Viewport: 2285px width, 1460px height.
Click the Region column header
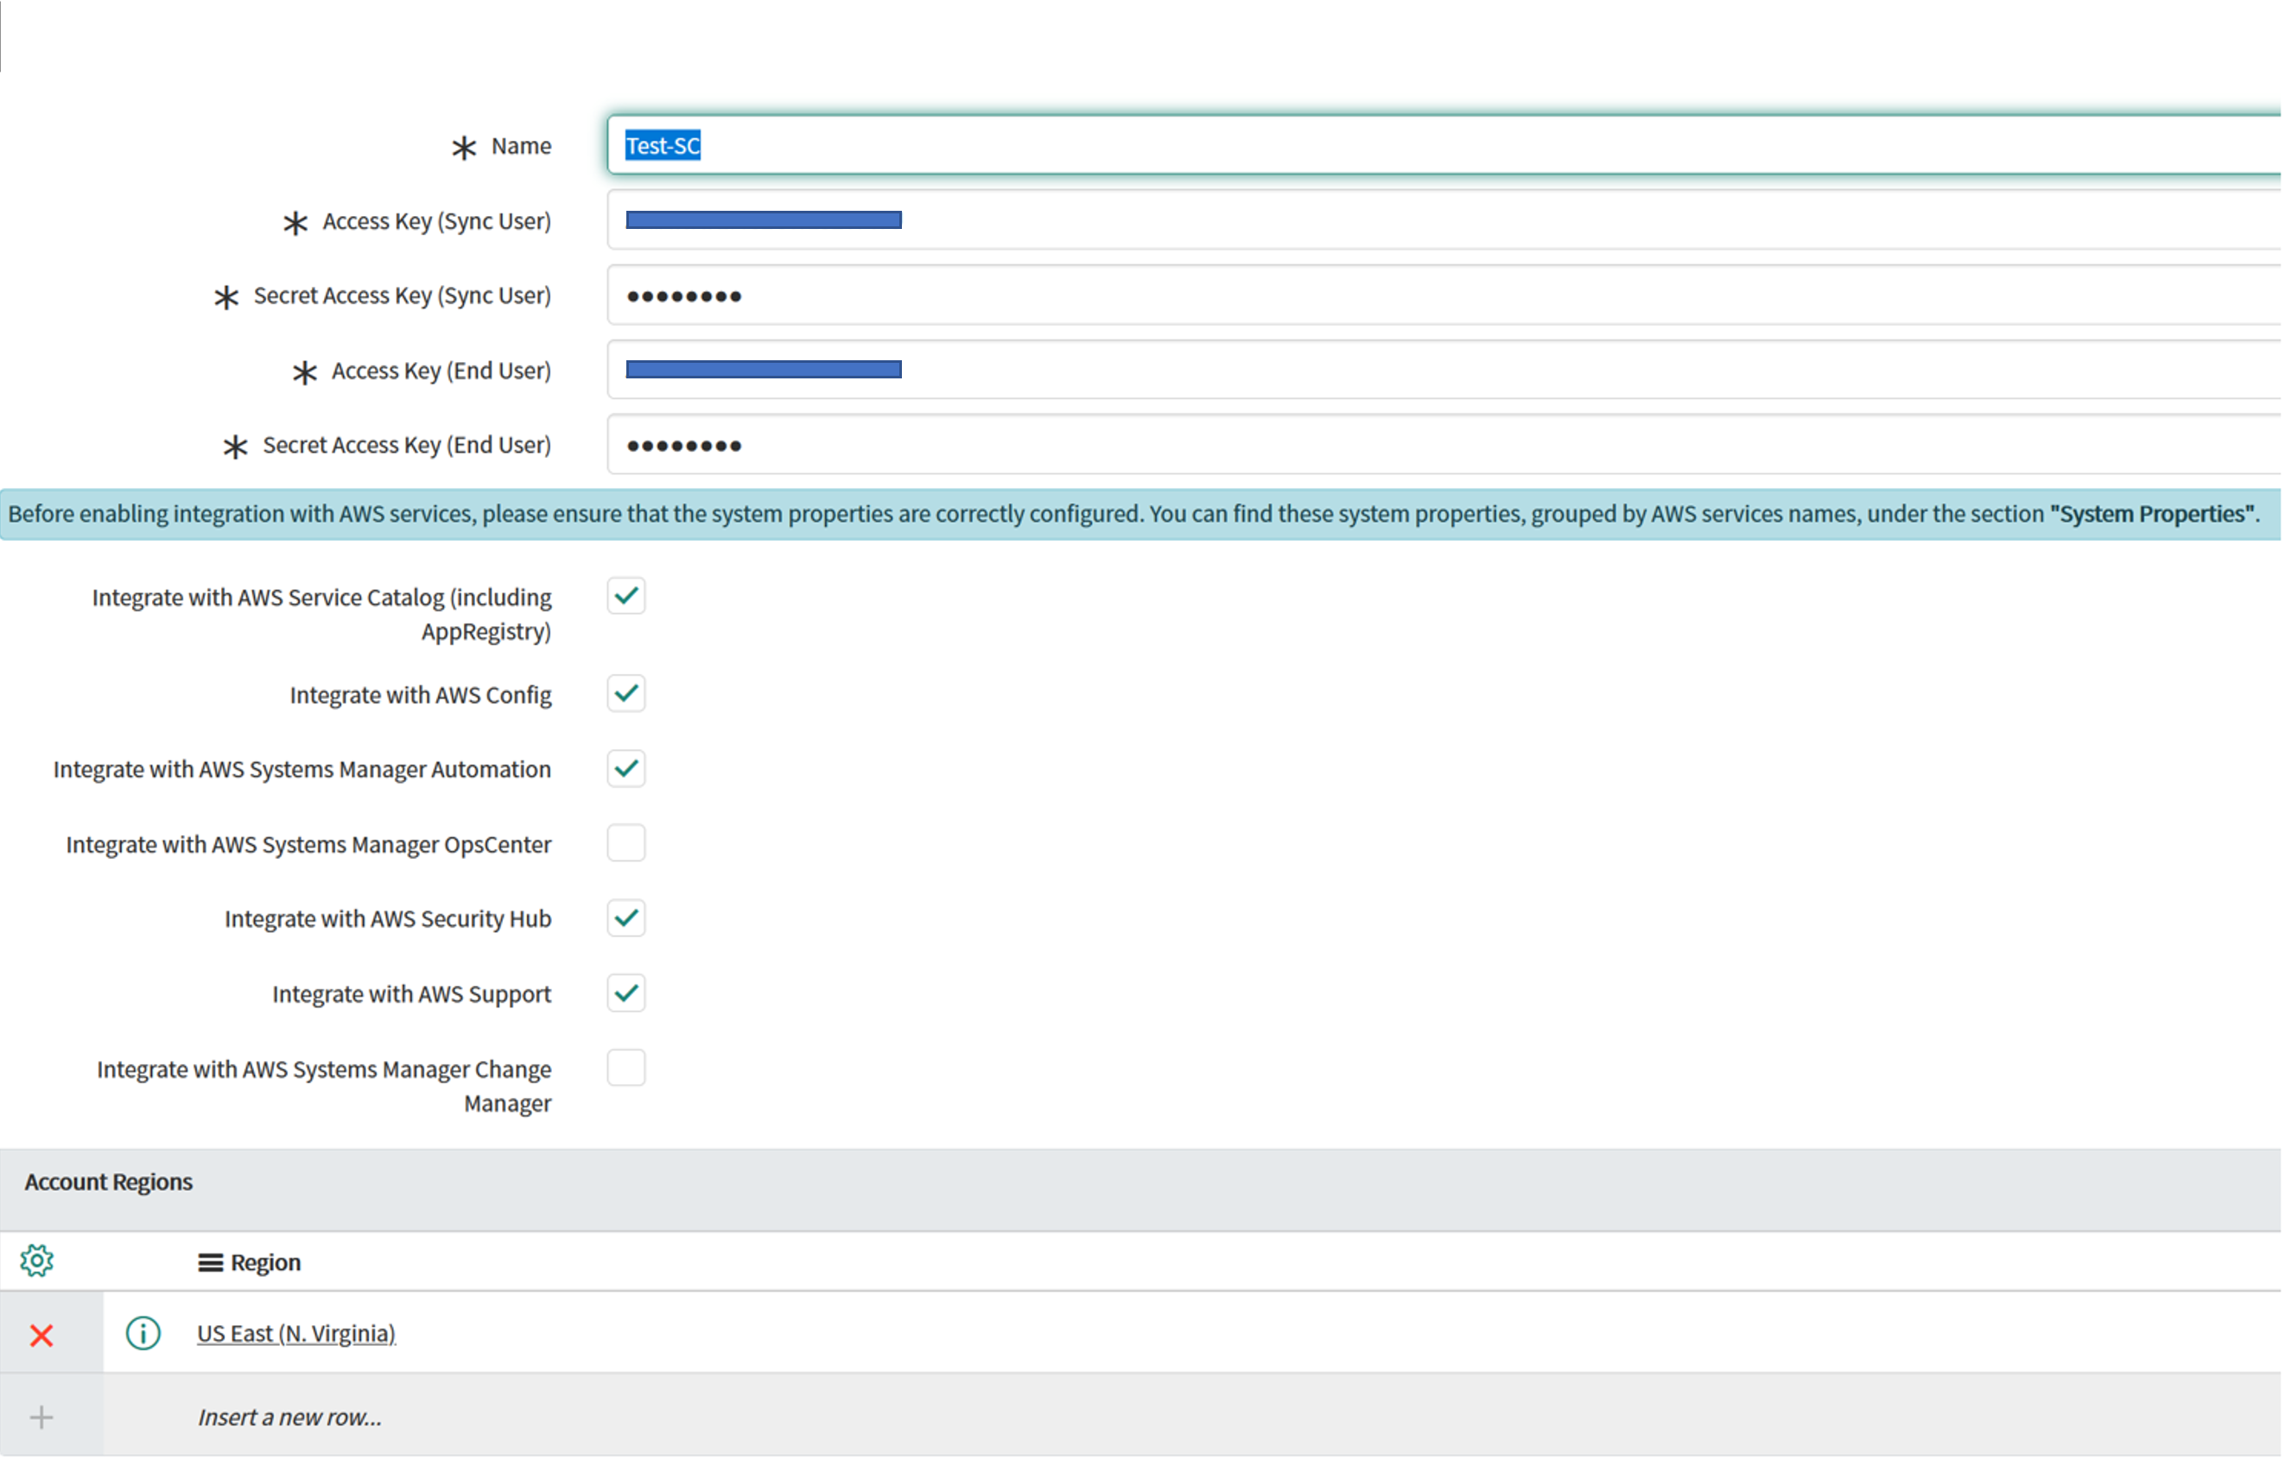point(264,1261)
